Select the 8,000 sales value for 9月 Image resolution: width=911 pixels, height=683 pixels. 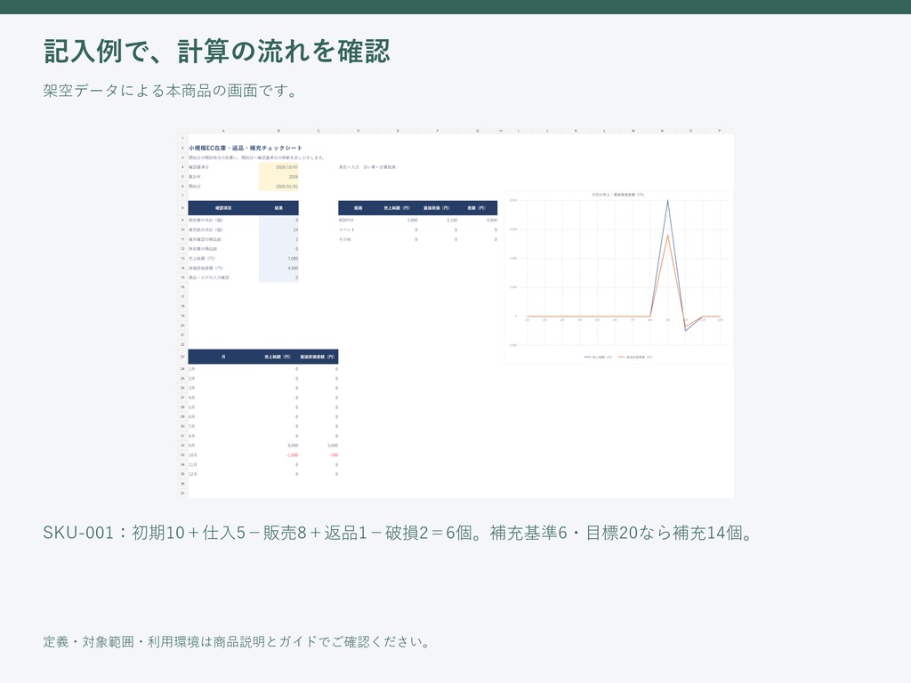click(x=293, y=446)
